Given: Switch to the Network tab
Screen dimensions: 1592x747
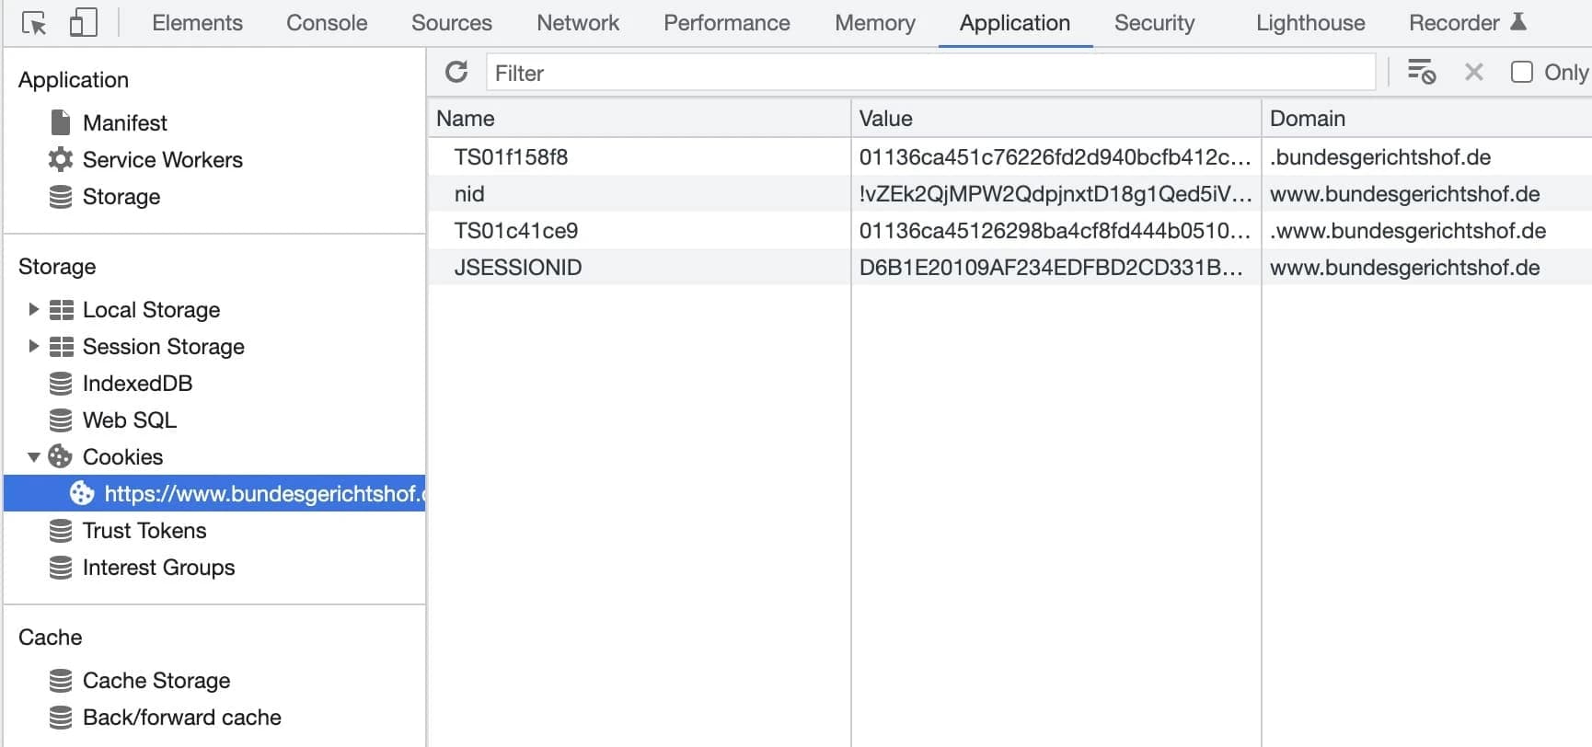Looking at the screenshot, I should tap(577, 23).
